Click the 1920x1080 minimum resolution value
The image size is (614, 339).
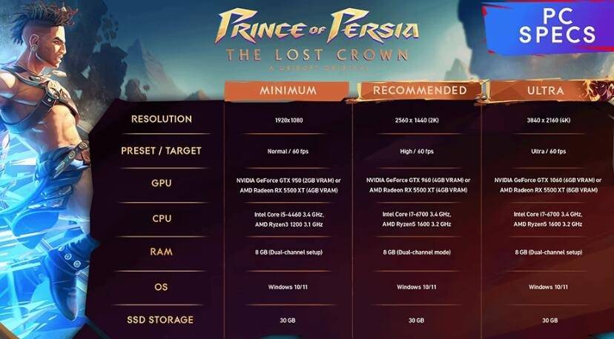288,120
